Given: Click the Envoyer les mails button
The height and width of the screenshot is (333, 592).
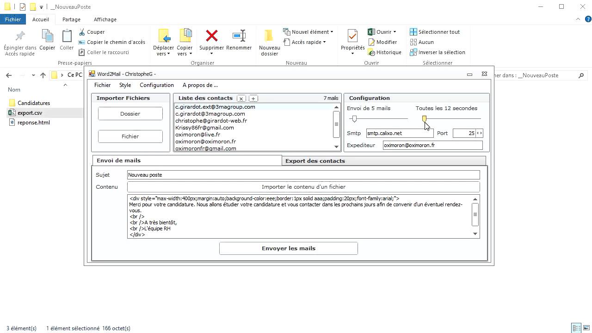Looking at the screenshot, I should (288, 248).
